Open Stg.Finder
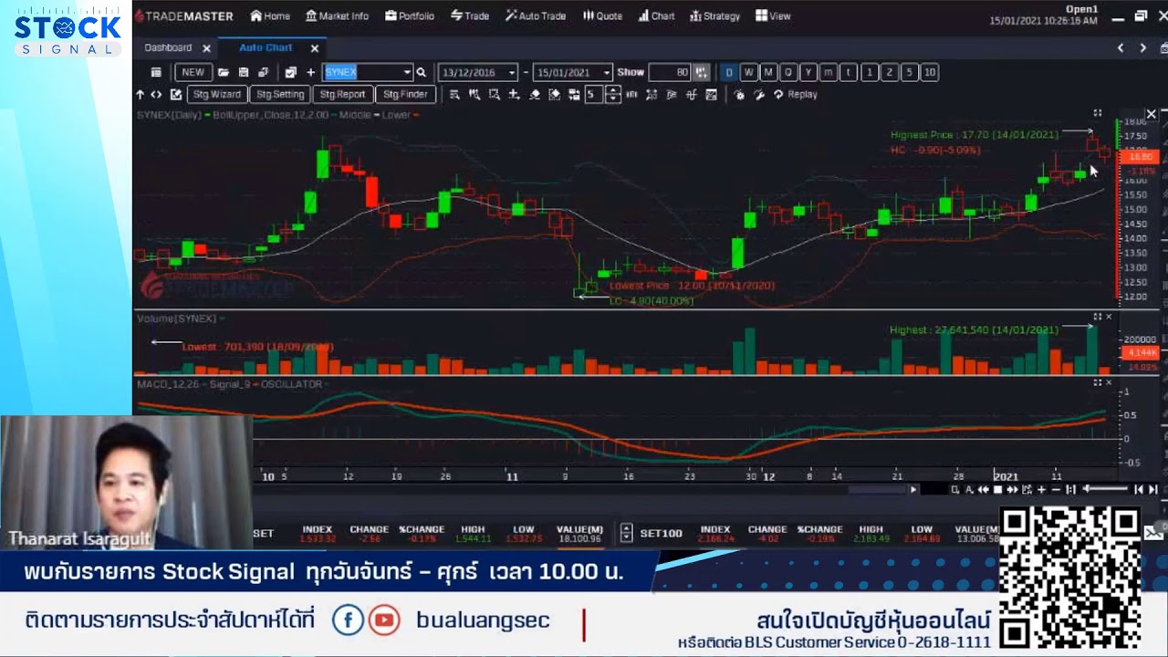Viewport: 1168px width, 657px height. (405, 94)
